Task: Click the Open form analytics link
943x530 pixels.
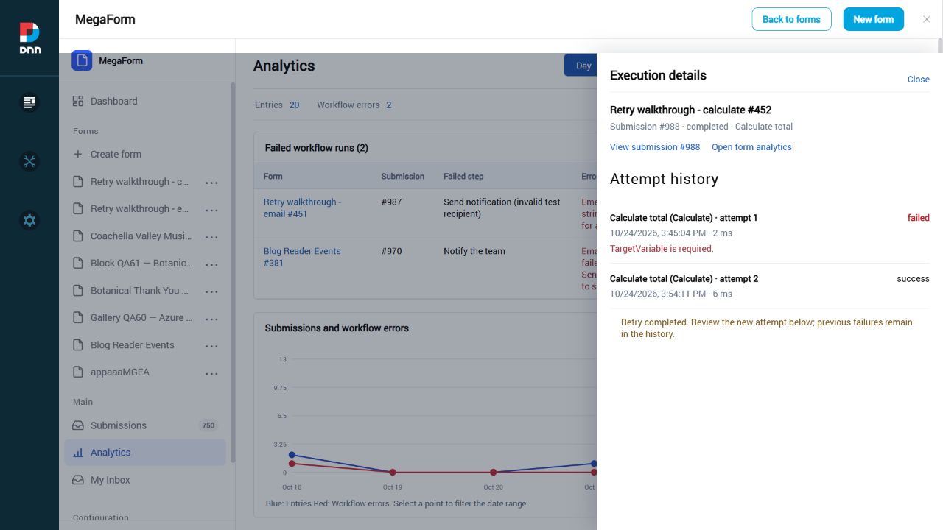Action: 751,147
